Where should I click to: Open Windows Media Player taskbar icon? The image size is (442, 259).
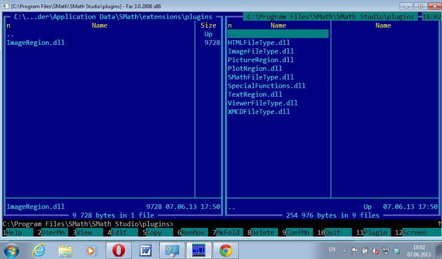point(92,250)
